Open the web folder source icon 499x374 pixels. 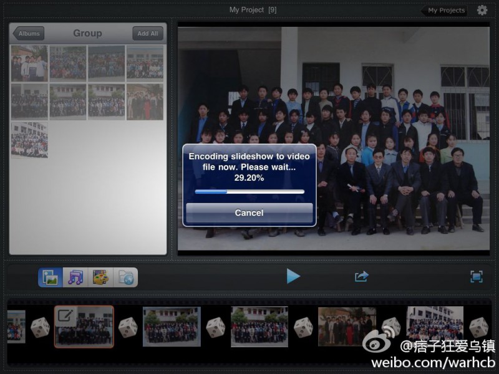[125, 277]
